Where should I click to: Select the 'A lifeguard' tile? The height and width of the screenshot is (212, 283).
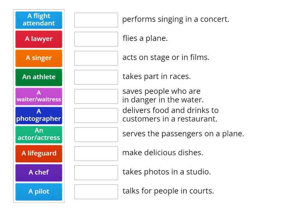(39, 153)
